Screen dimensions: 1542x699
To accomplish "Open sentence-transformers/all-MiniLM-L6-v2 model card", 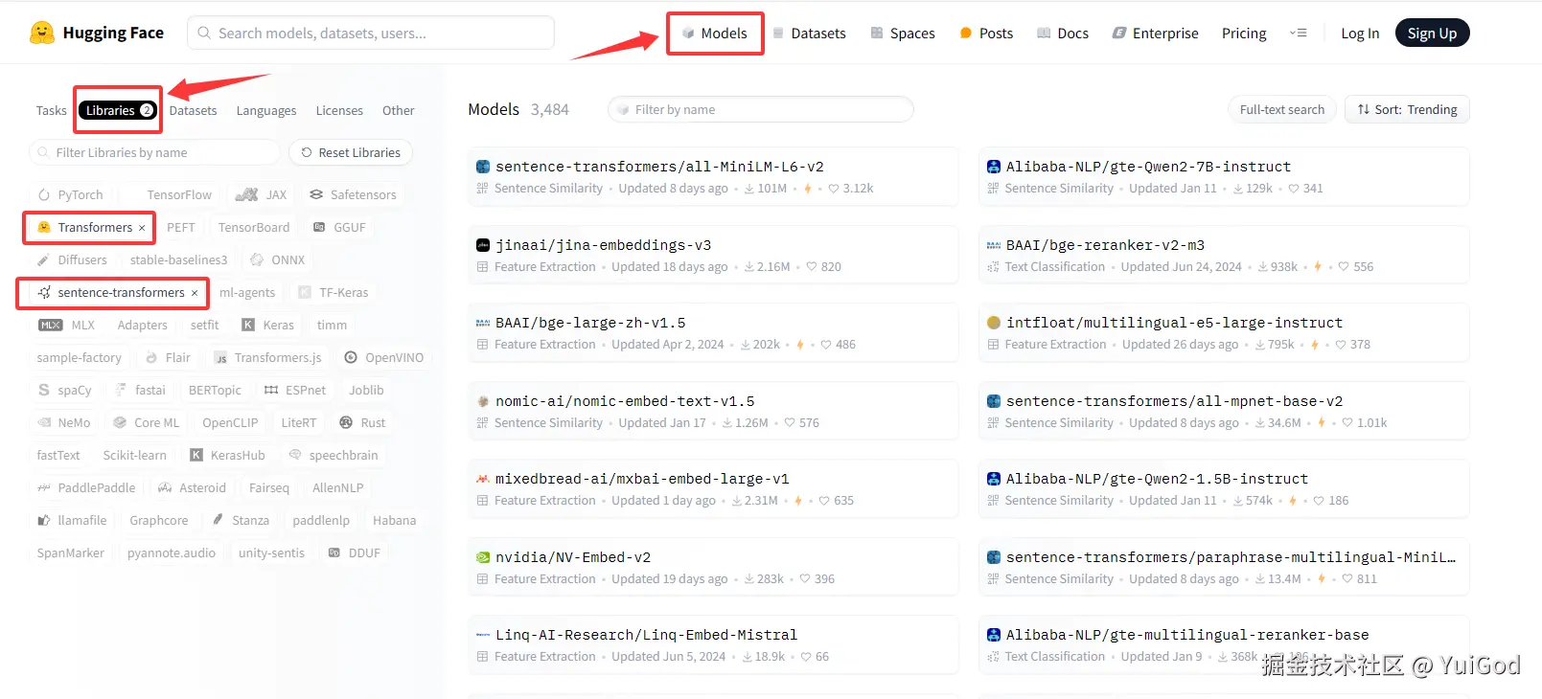I will [x=713, y=177].
